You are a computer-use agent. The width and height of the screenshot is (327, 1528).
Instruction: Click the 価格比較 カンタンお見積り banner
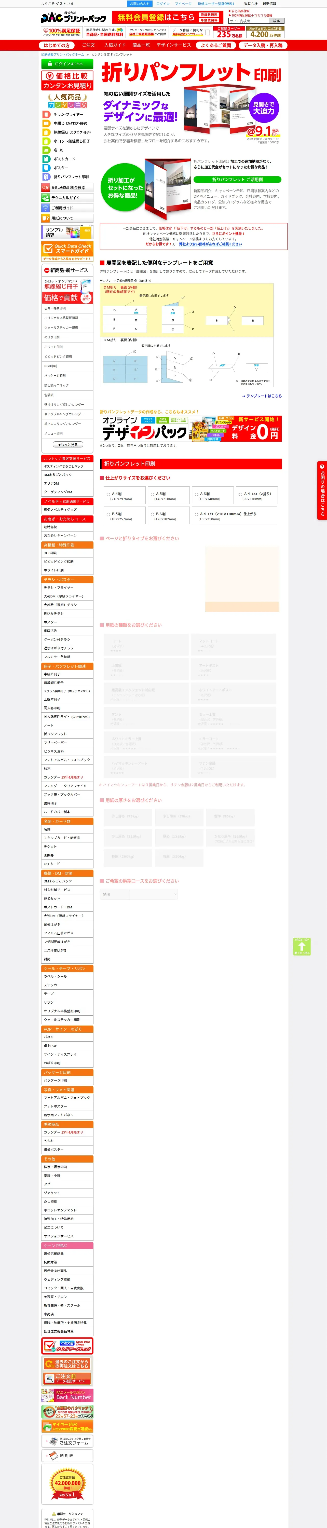[x=67, y=81]
